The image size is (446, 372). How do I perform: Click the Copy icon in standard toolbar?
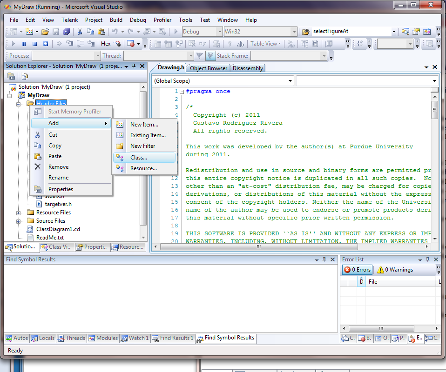[x=90, y=32]
